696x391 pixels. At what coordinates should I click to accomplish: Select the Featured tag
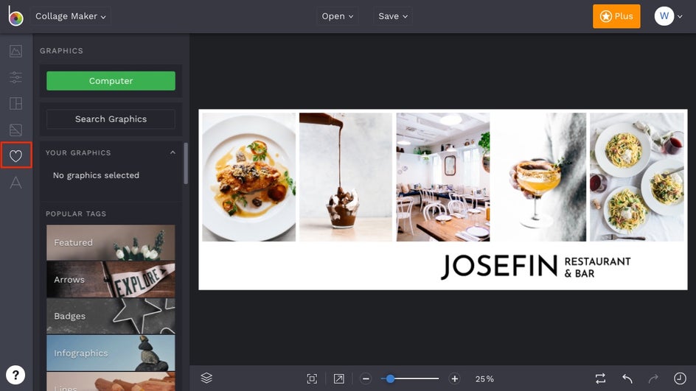coord(111,242)
